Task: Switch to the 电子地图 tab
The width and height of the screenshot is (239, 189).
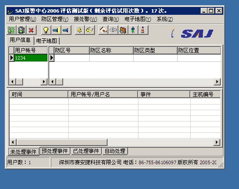Action: 47,41
